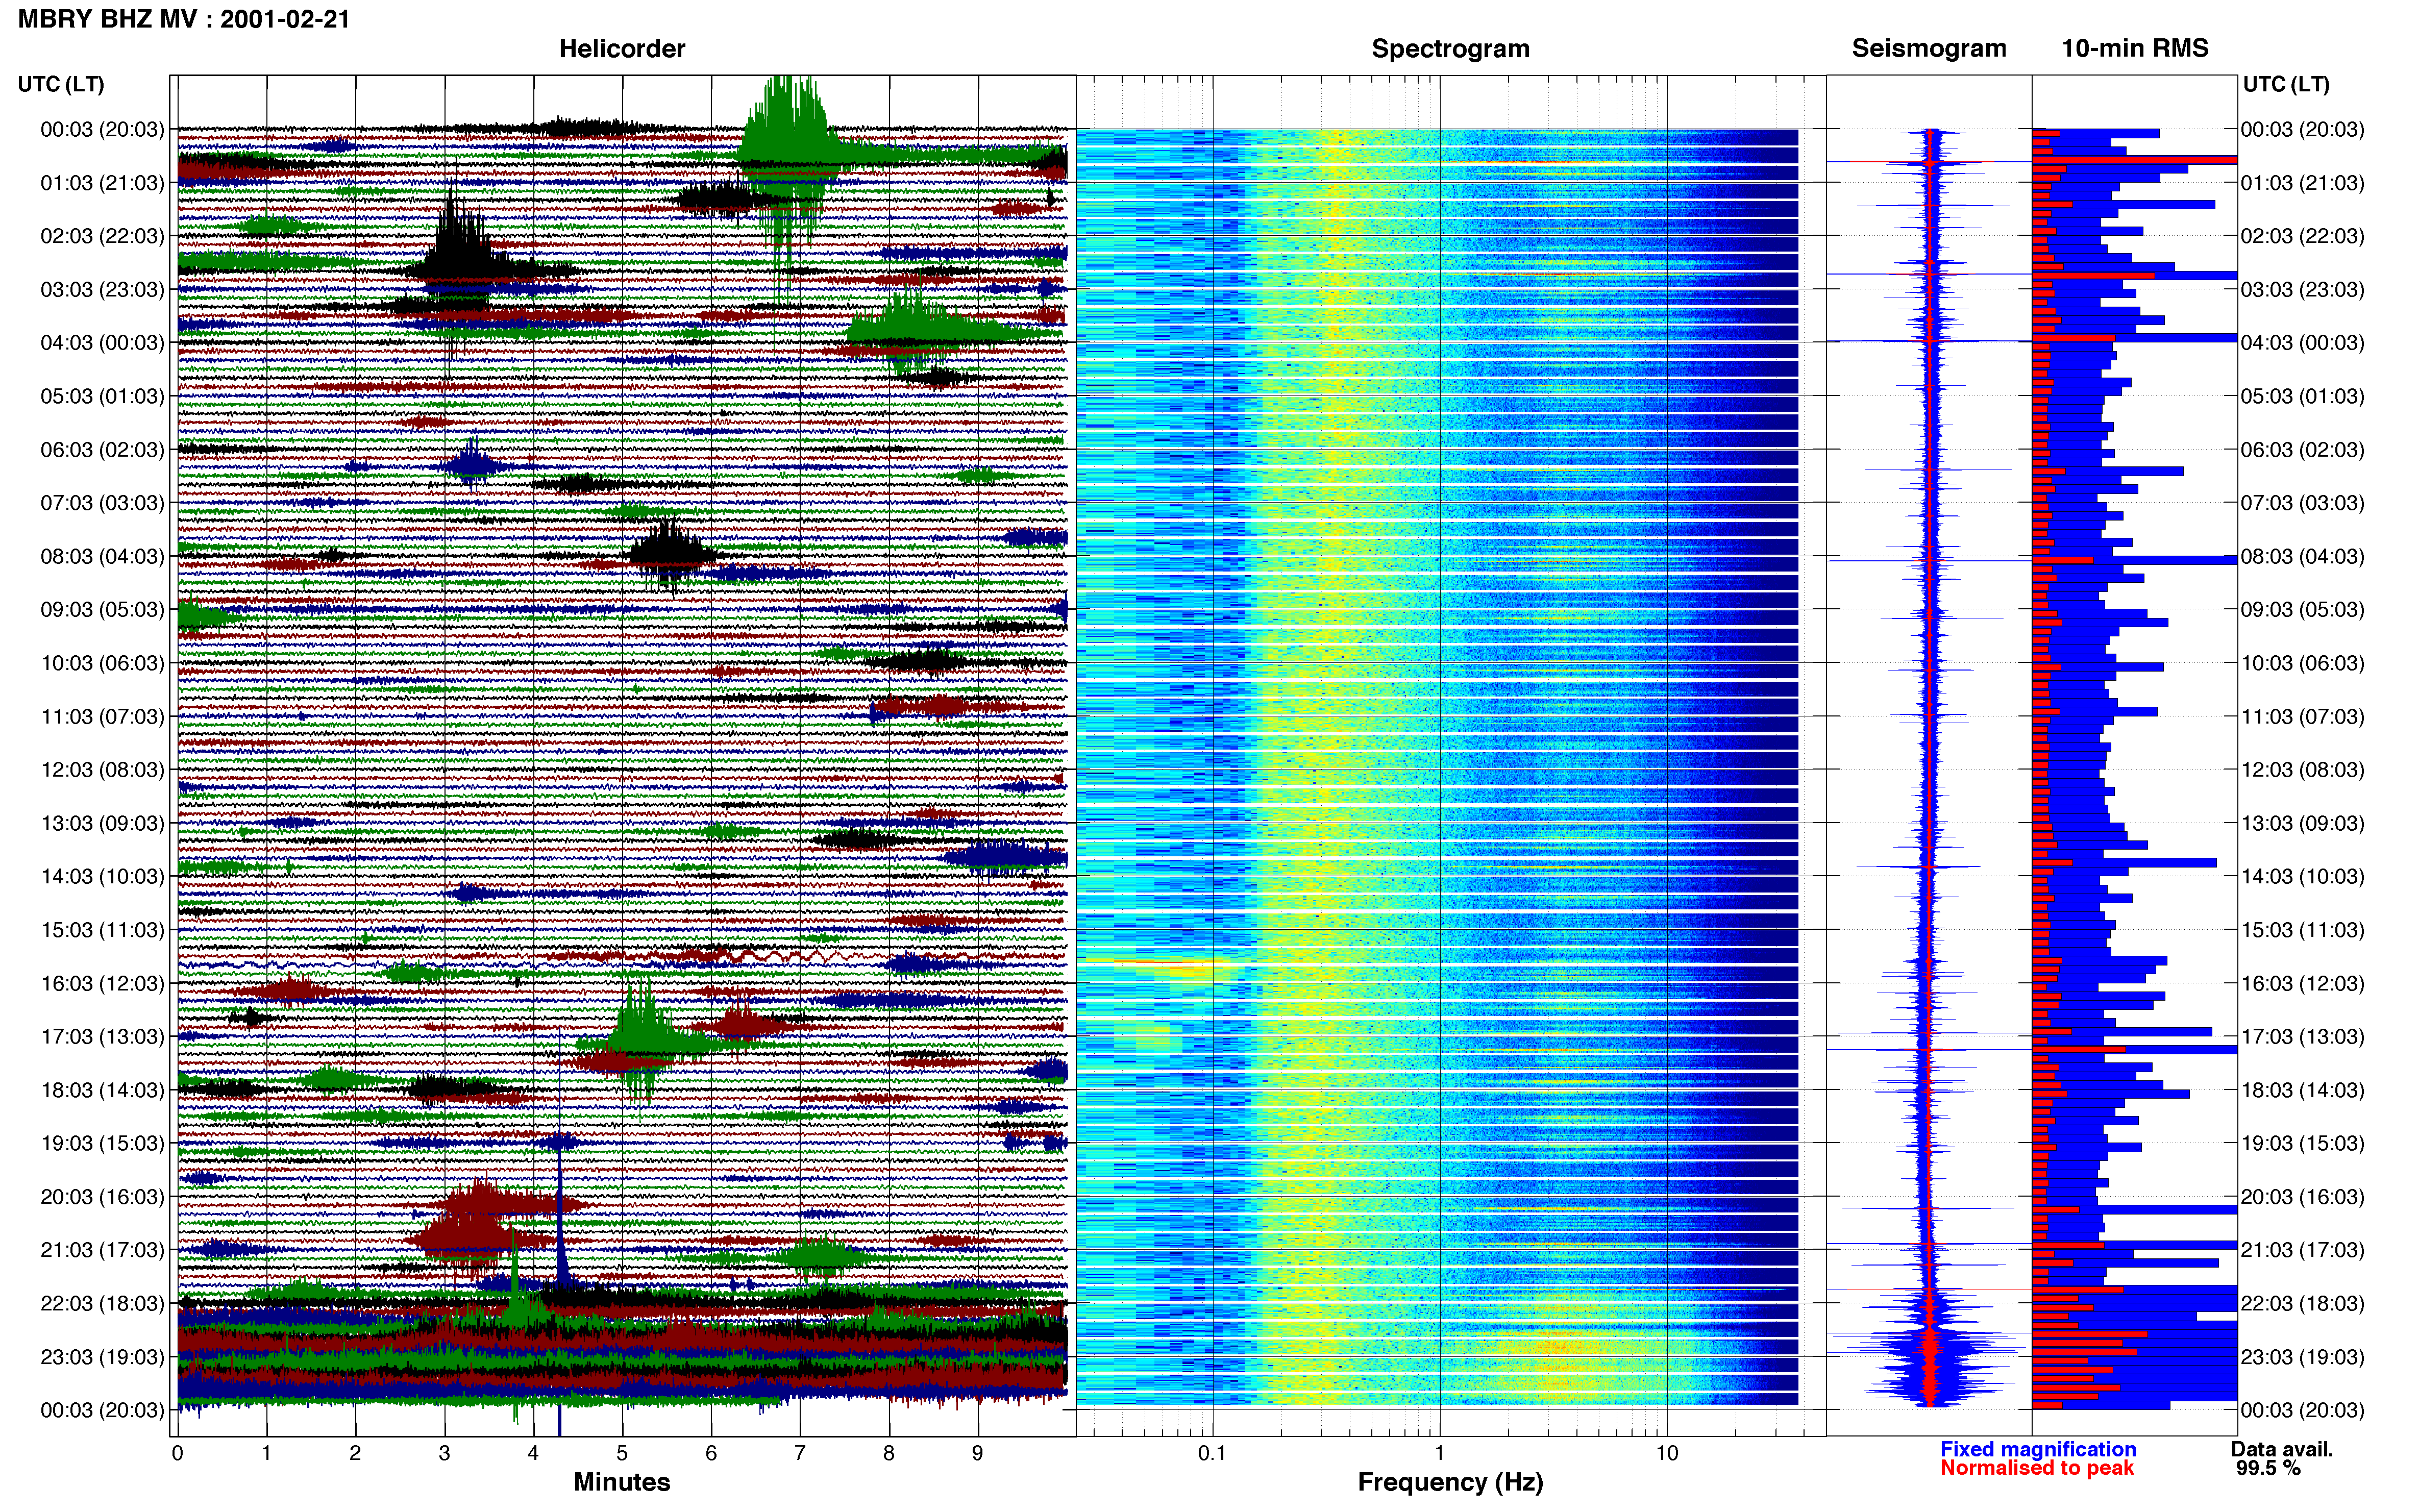Click left time label '23:03 (19:03)'

[102, 1357]
